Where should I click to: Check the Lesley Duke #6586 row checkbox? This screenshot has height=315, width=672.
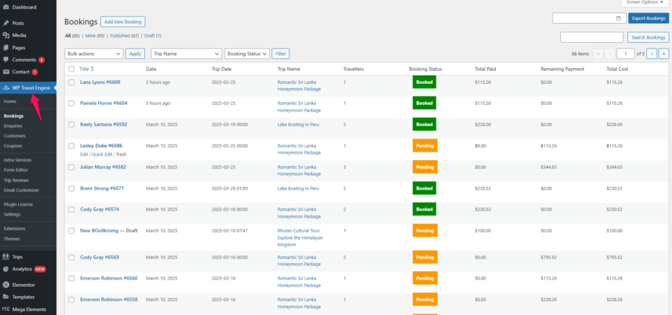coord(71,146)
